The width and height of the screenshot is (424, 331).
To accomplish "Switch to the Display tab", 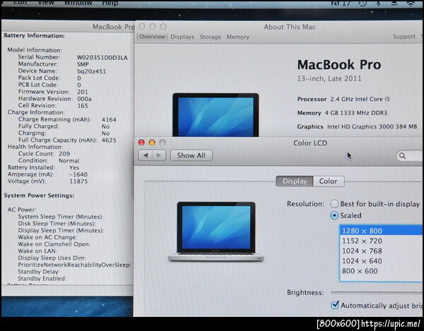I will (295, 181).
